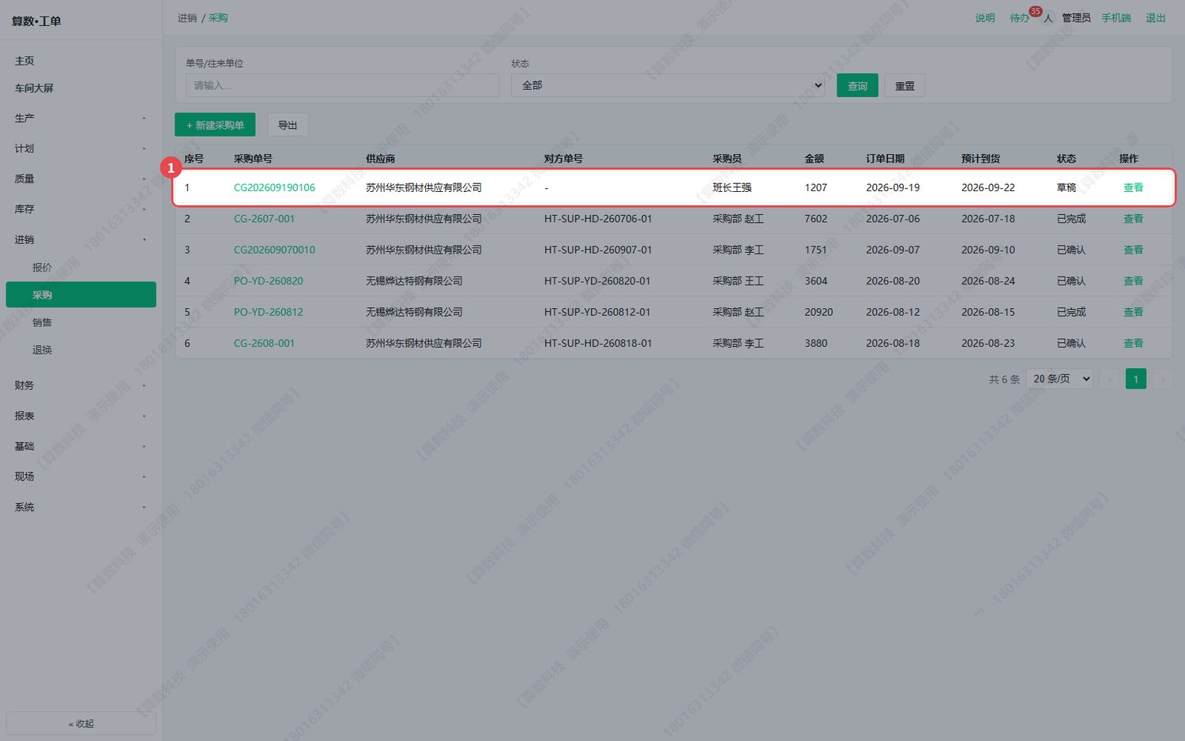
Task: Expand the 基础 sidebar menu
Action: (x=81, y=446)
